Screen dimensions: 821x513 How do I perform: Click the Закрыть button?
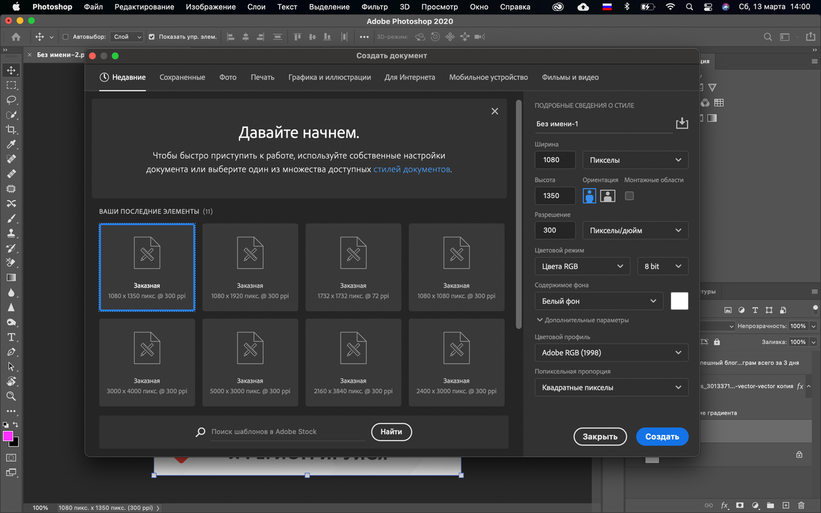click(600, 436)
